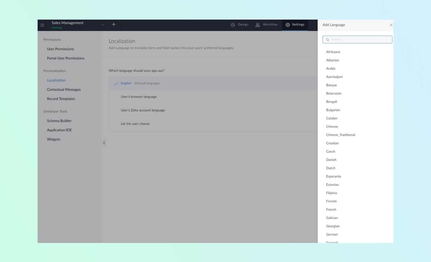
Task: Select English as default language
Action: click(x=126, y=83)
